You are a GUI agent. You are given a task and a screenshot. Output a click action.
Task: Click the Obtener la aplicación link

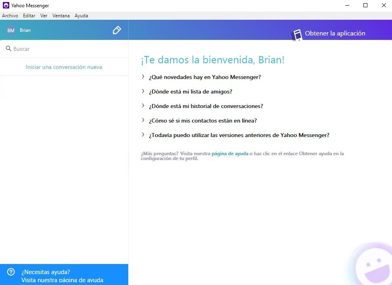tap(335, 33)
